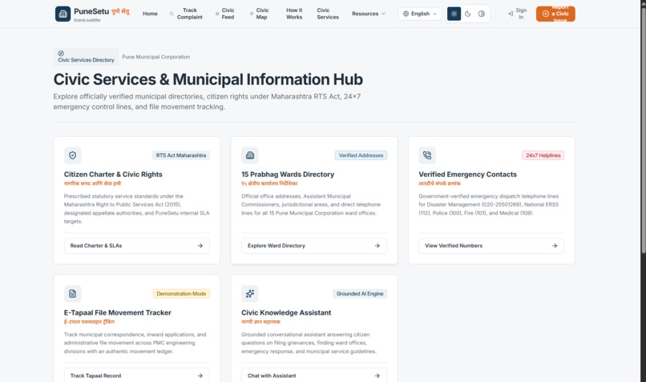Viewport: 646px width, 382px height.
Task: Open Track Complaint nav item
Action: pos(186,14)
